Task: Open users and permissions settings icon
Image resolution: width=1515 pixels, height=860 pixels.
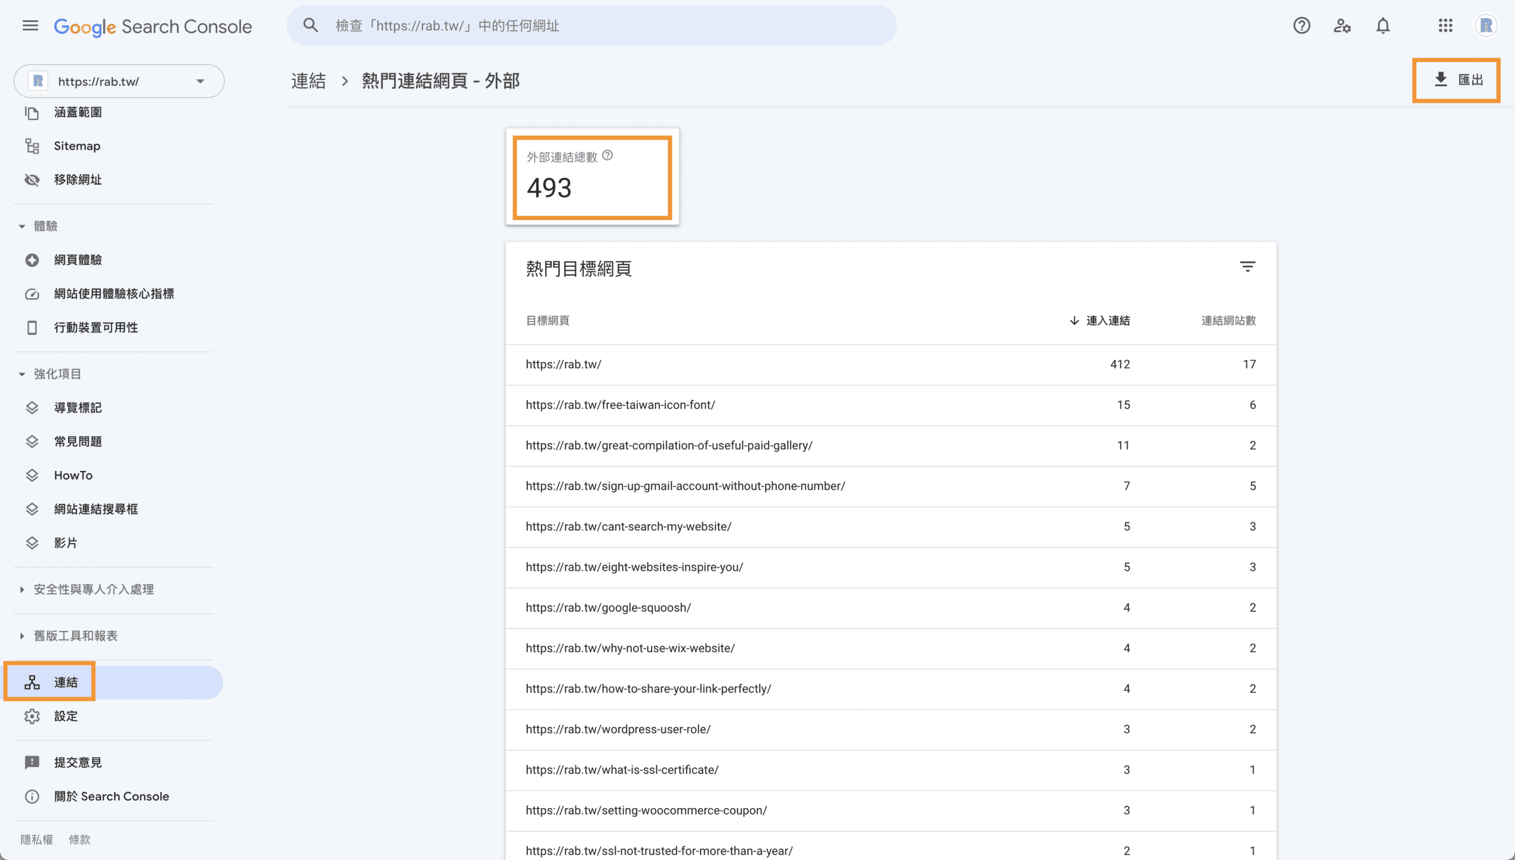Action: click(1342, 25)
